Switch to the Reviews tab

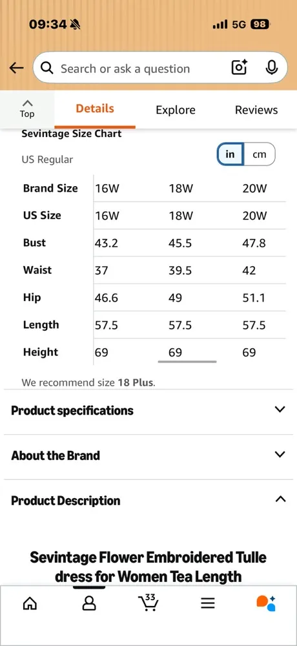256,110
